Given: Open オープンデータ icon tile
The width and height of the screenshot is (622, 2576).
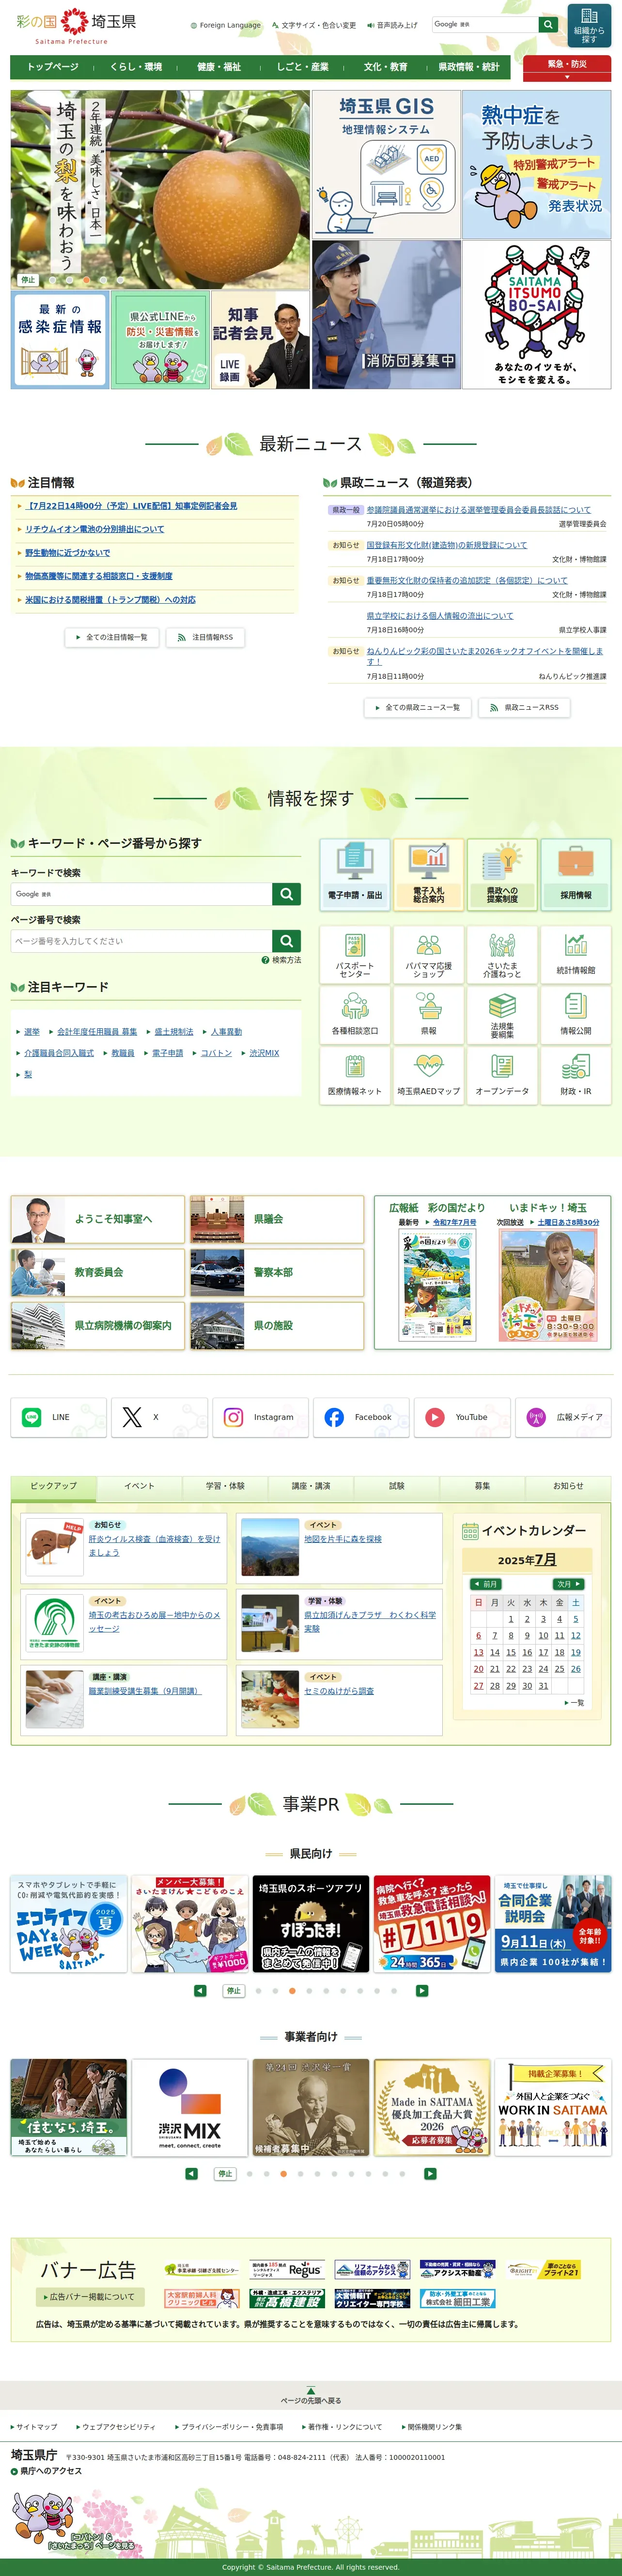Looking at the screenshot, I should (x=502, y=1075).
